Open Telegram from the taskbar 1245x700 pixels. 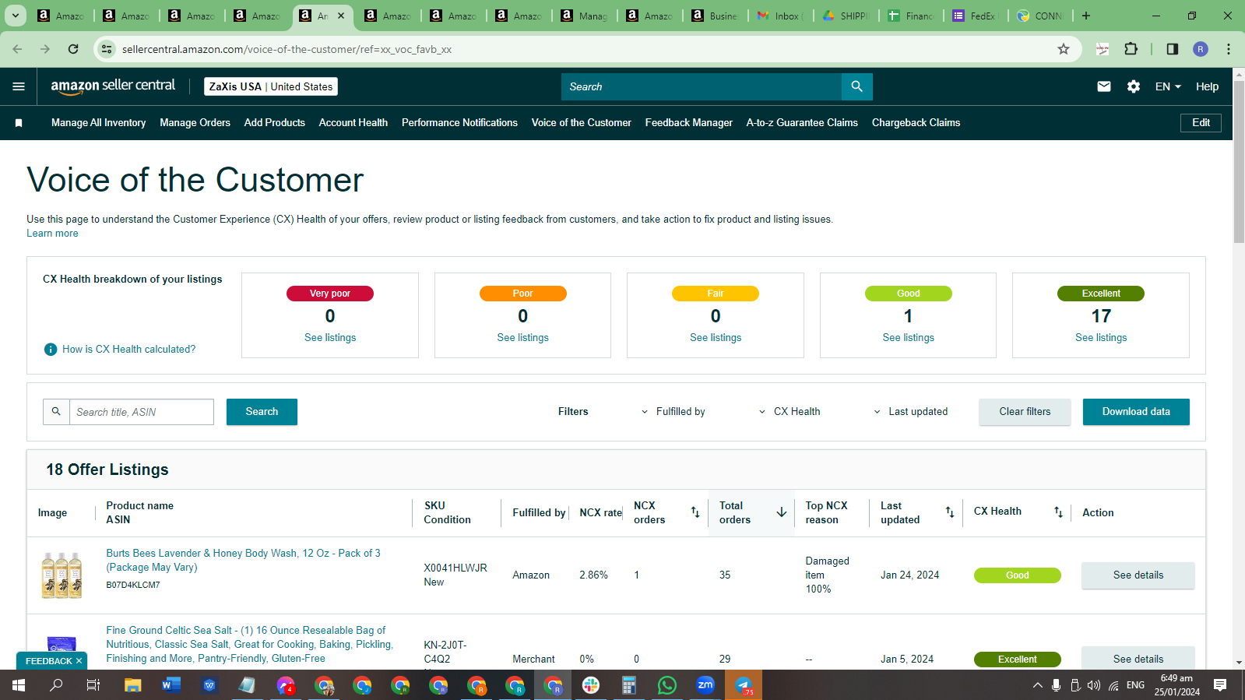click(x=744, y=685)
